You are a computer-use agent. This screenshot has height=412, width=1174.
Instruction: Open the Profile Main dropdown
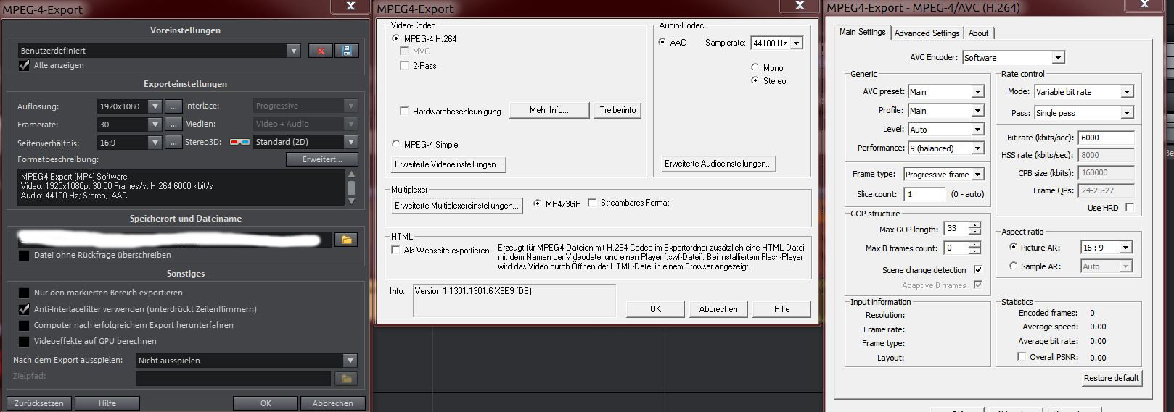[x=977, y=110]
